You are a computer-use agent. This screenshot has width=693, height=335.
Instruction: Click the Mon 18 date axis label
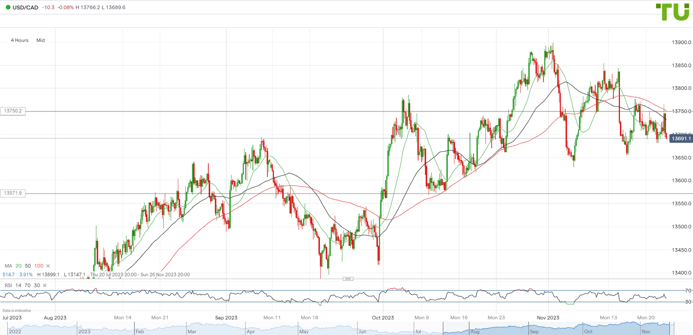click(310, 318)
